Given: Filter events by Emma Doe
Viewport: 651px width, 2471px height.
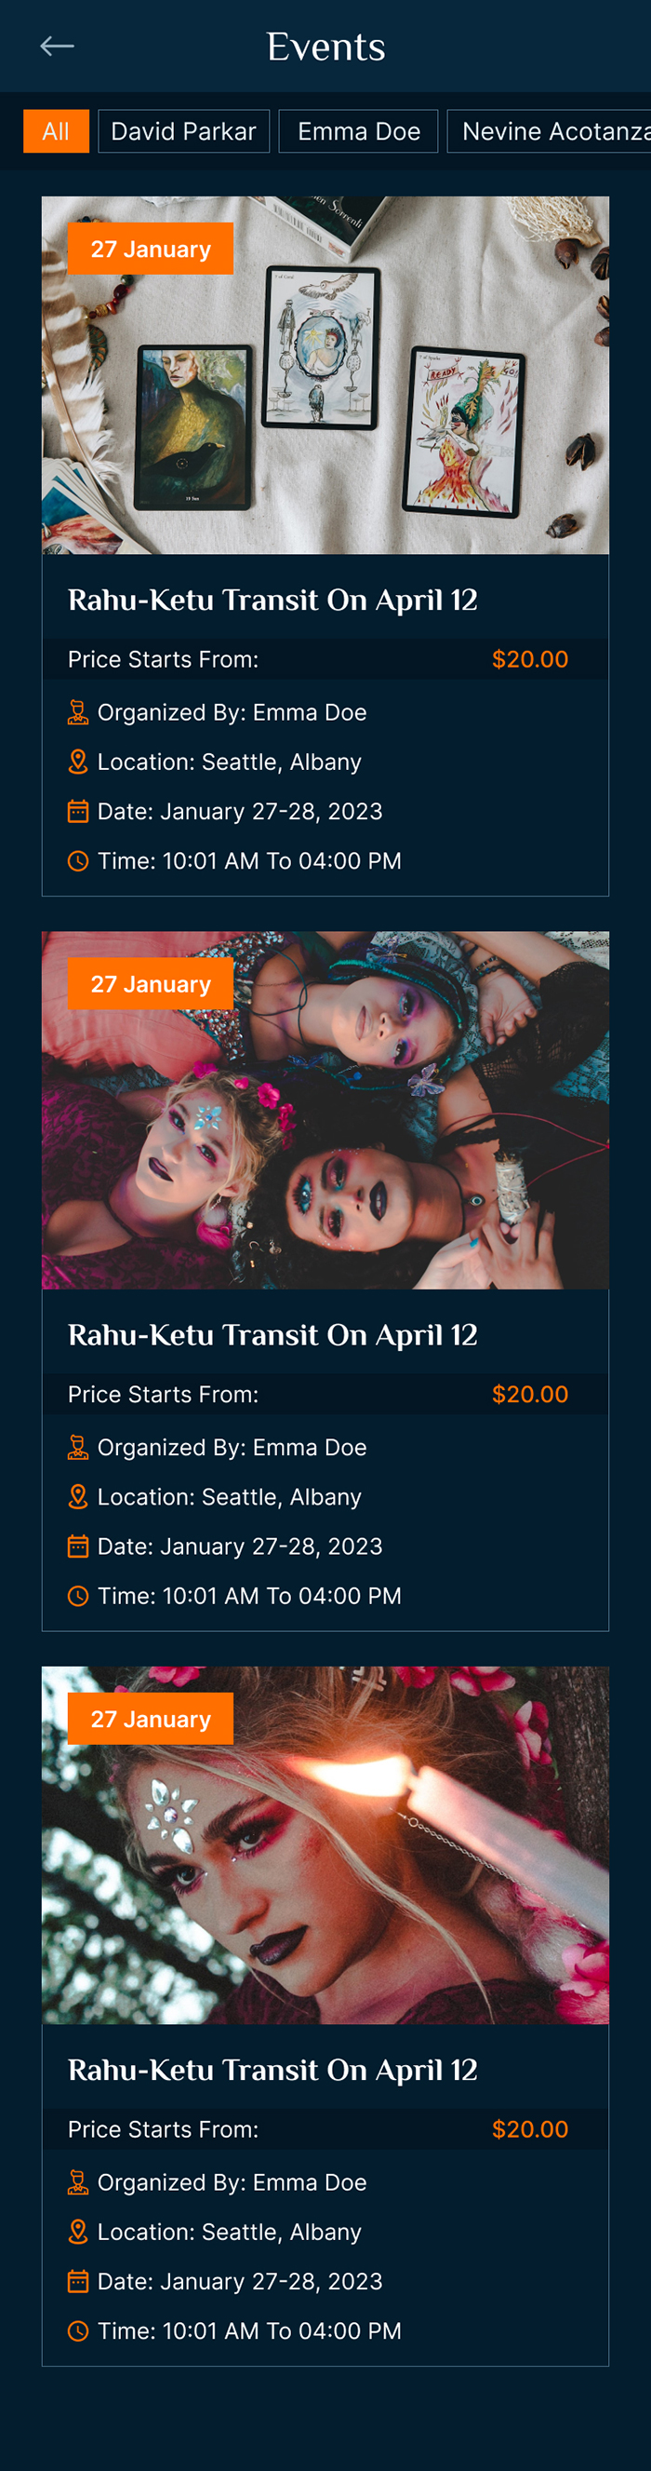Looking at the screenshot, I should click(x=359, y=131).
